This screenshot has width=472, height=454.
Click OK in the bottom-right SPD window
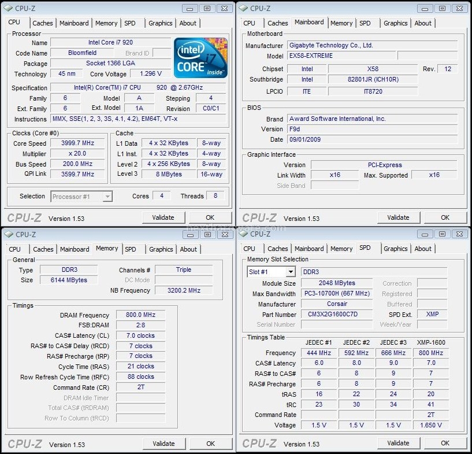445,443
